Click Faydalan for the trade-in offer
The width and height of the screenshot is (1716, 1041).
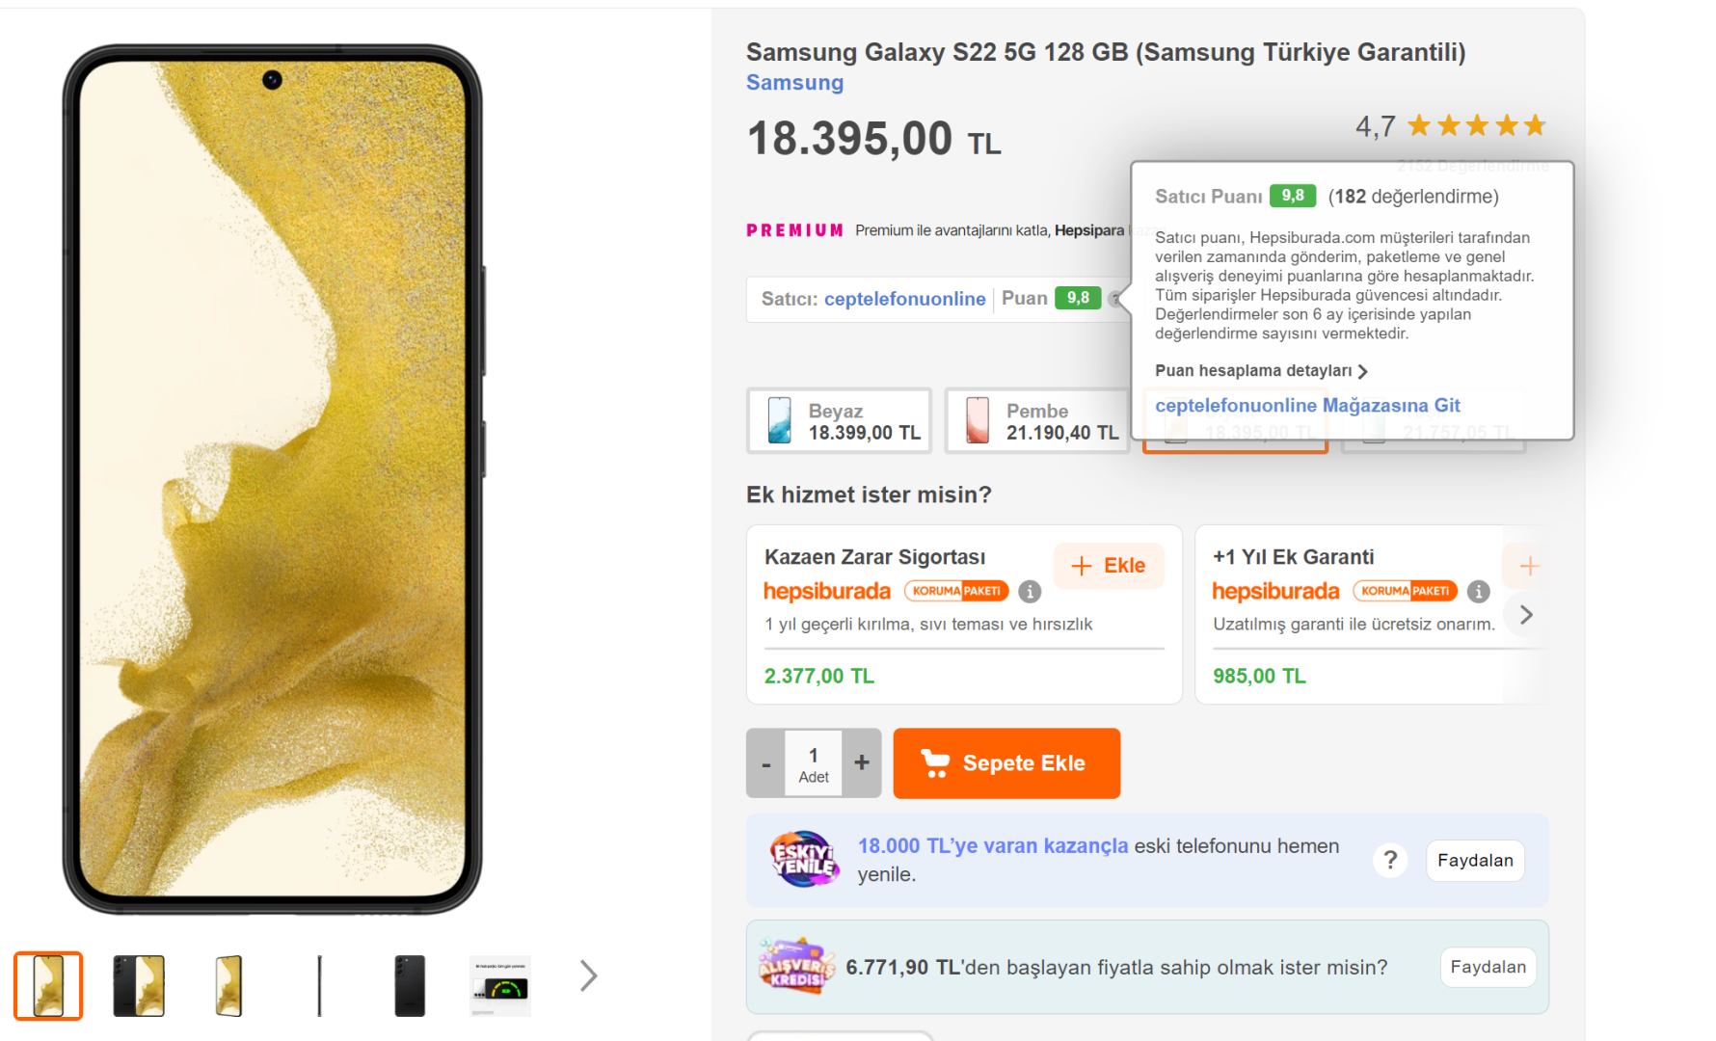(x=1475, y=860)
